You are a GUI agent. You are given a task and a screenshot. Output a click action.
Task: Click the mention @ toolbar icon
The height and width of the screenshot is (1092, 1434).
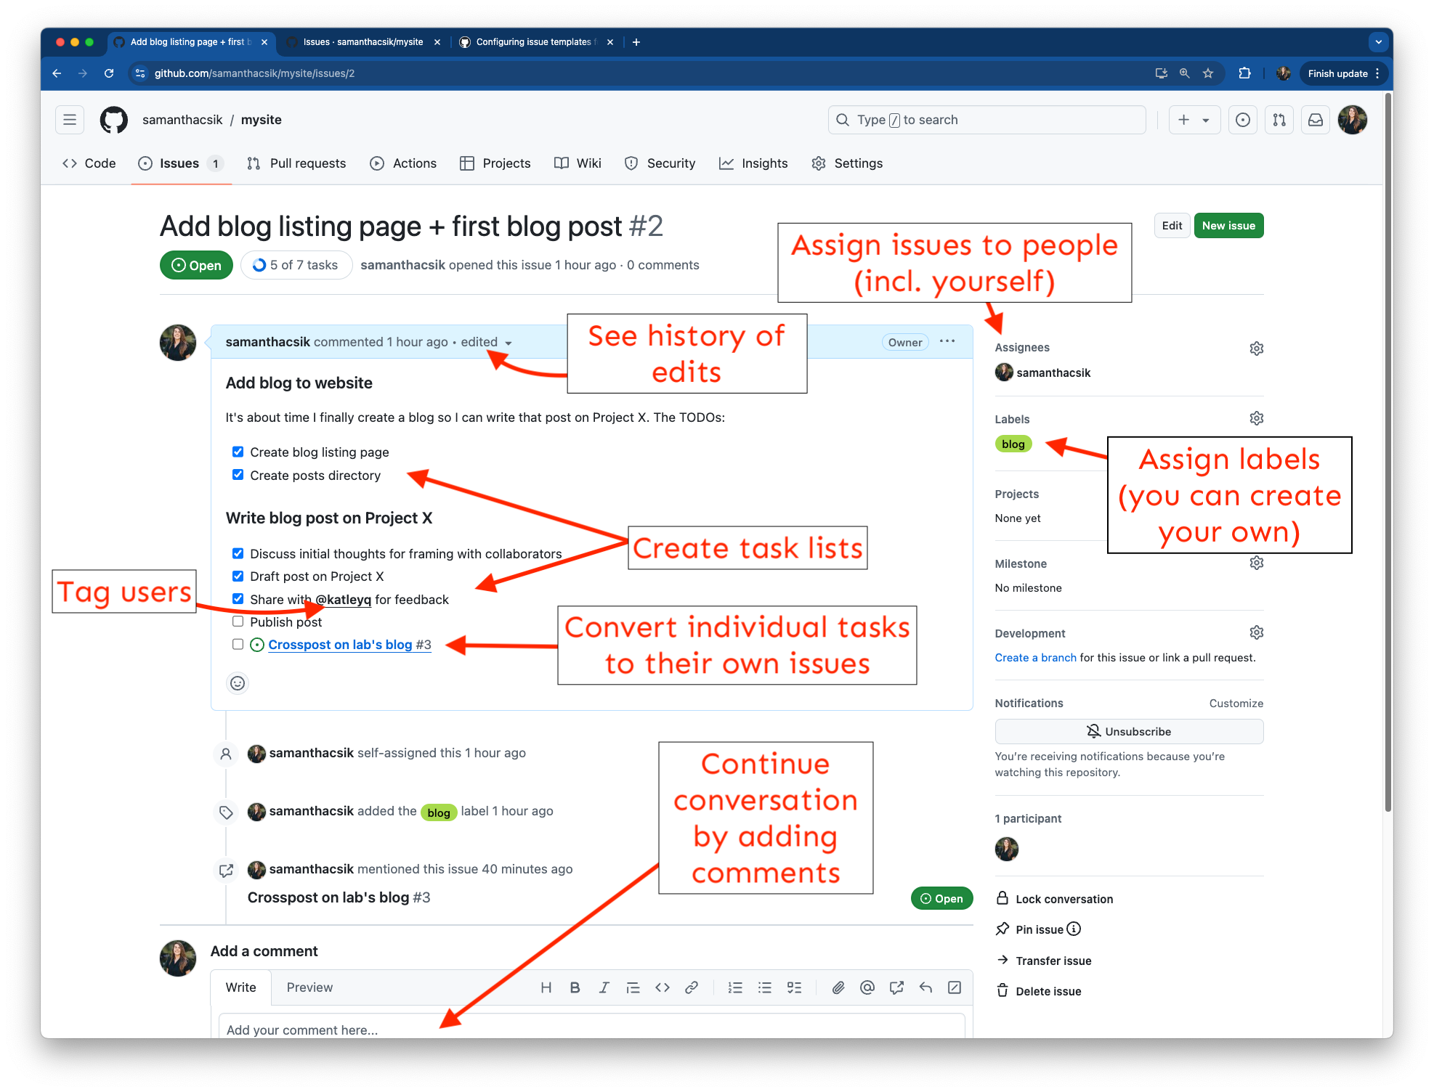[x=867, y=987]
